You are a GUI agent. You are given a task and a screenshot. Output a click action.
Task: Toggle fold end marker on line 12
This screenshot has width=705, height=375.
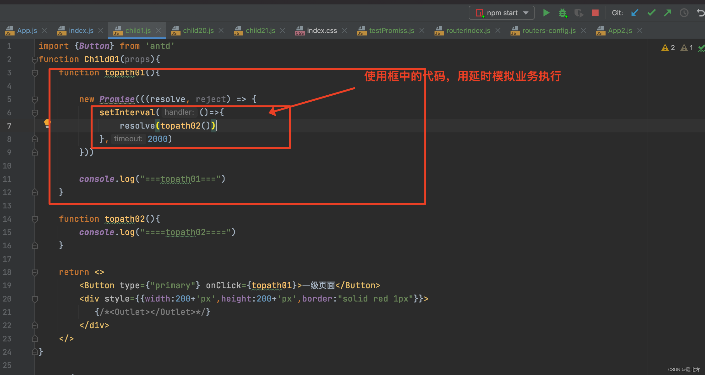point(35,192)
